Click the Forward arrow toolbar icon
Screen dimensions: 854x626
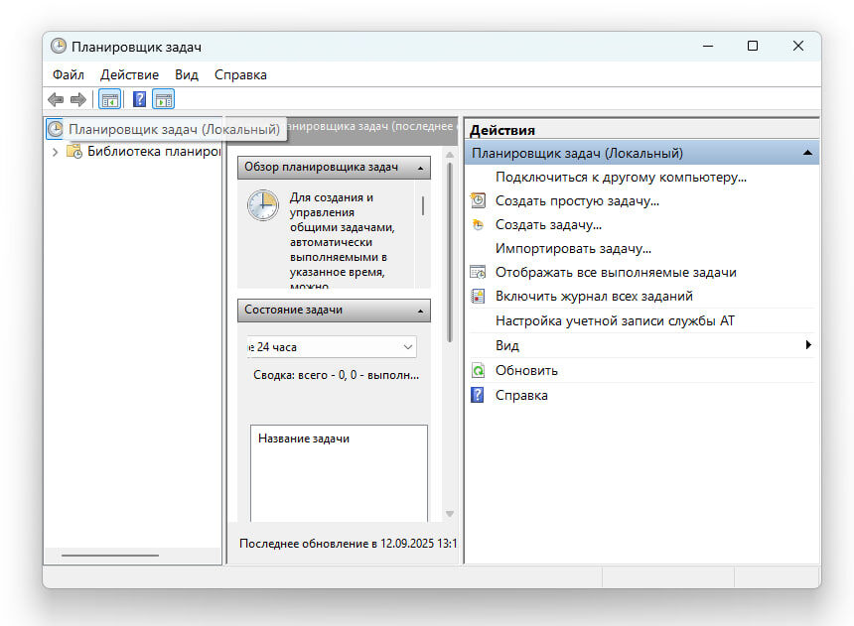pyautogui.click(x=78, y=99)
